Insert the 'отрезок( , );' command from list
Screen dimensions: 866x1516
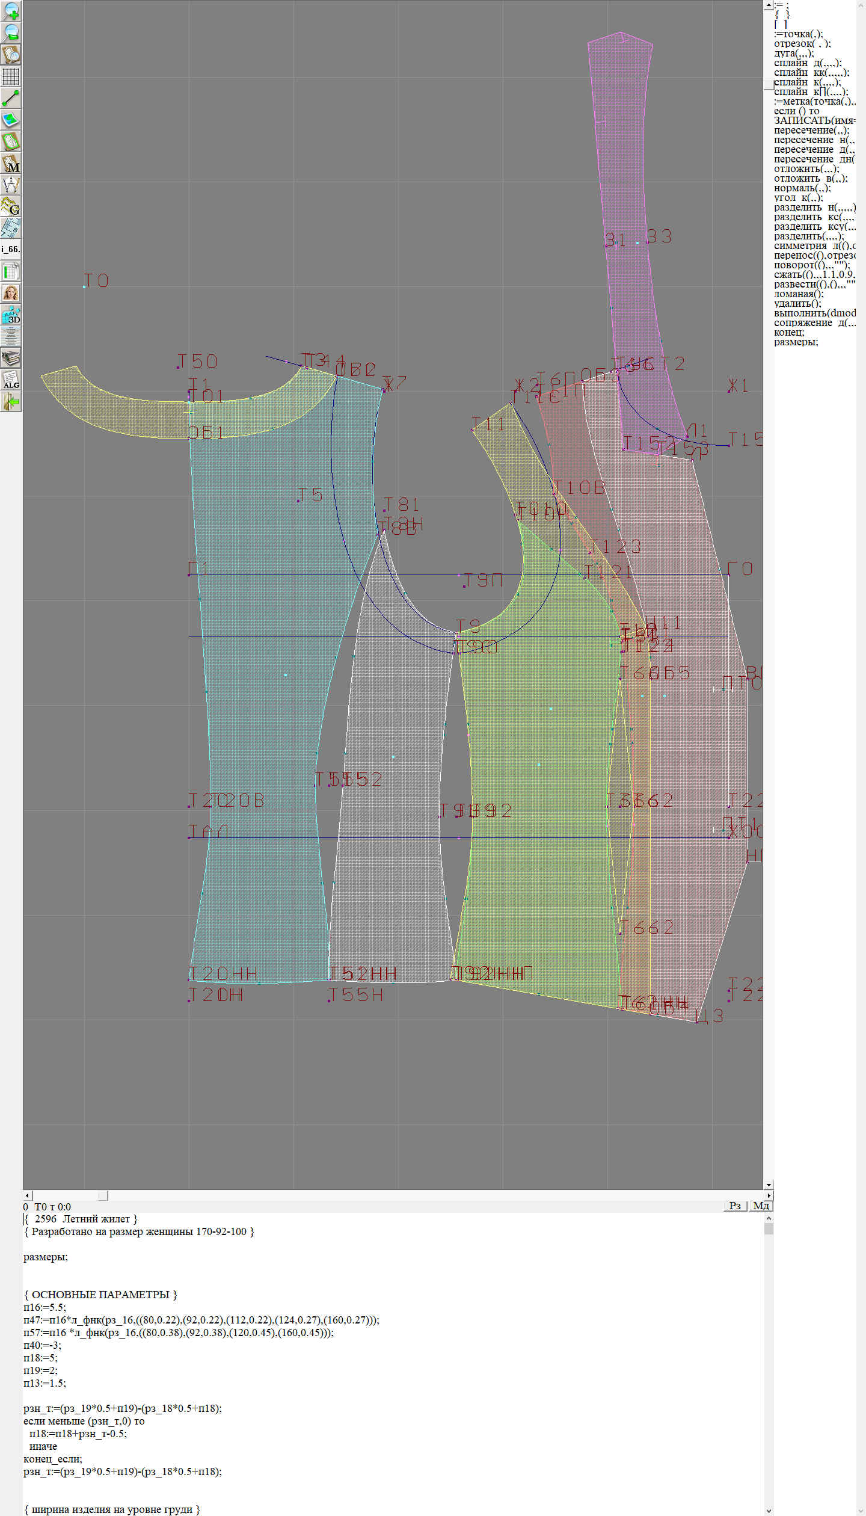(x=802, y=44)
